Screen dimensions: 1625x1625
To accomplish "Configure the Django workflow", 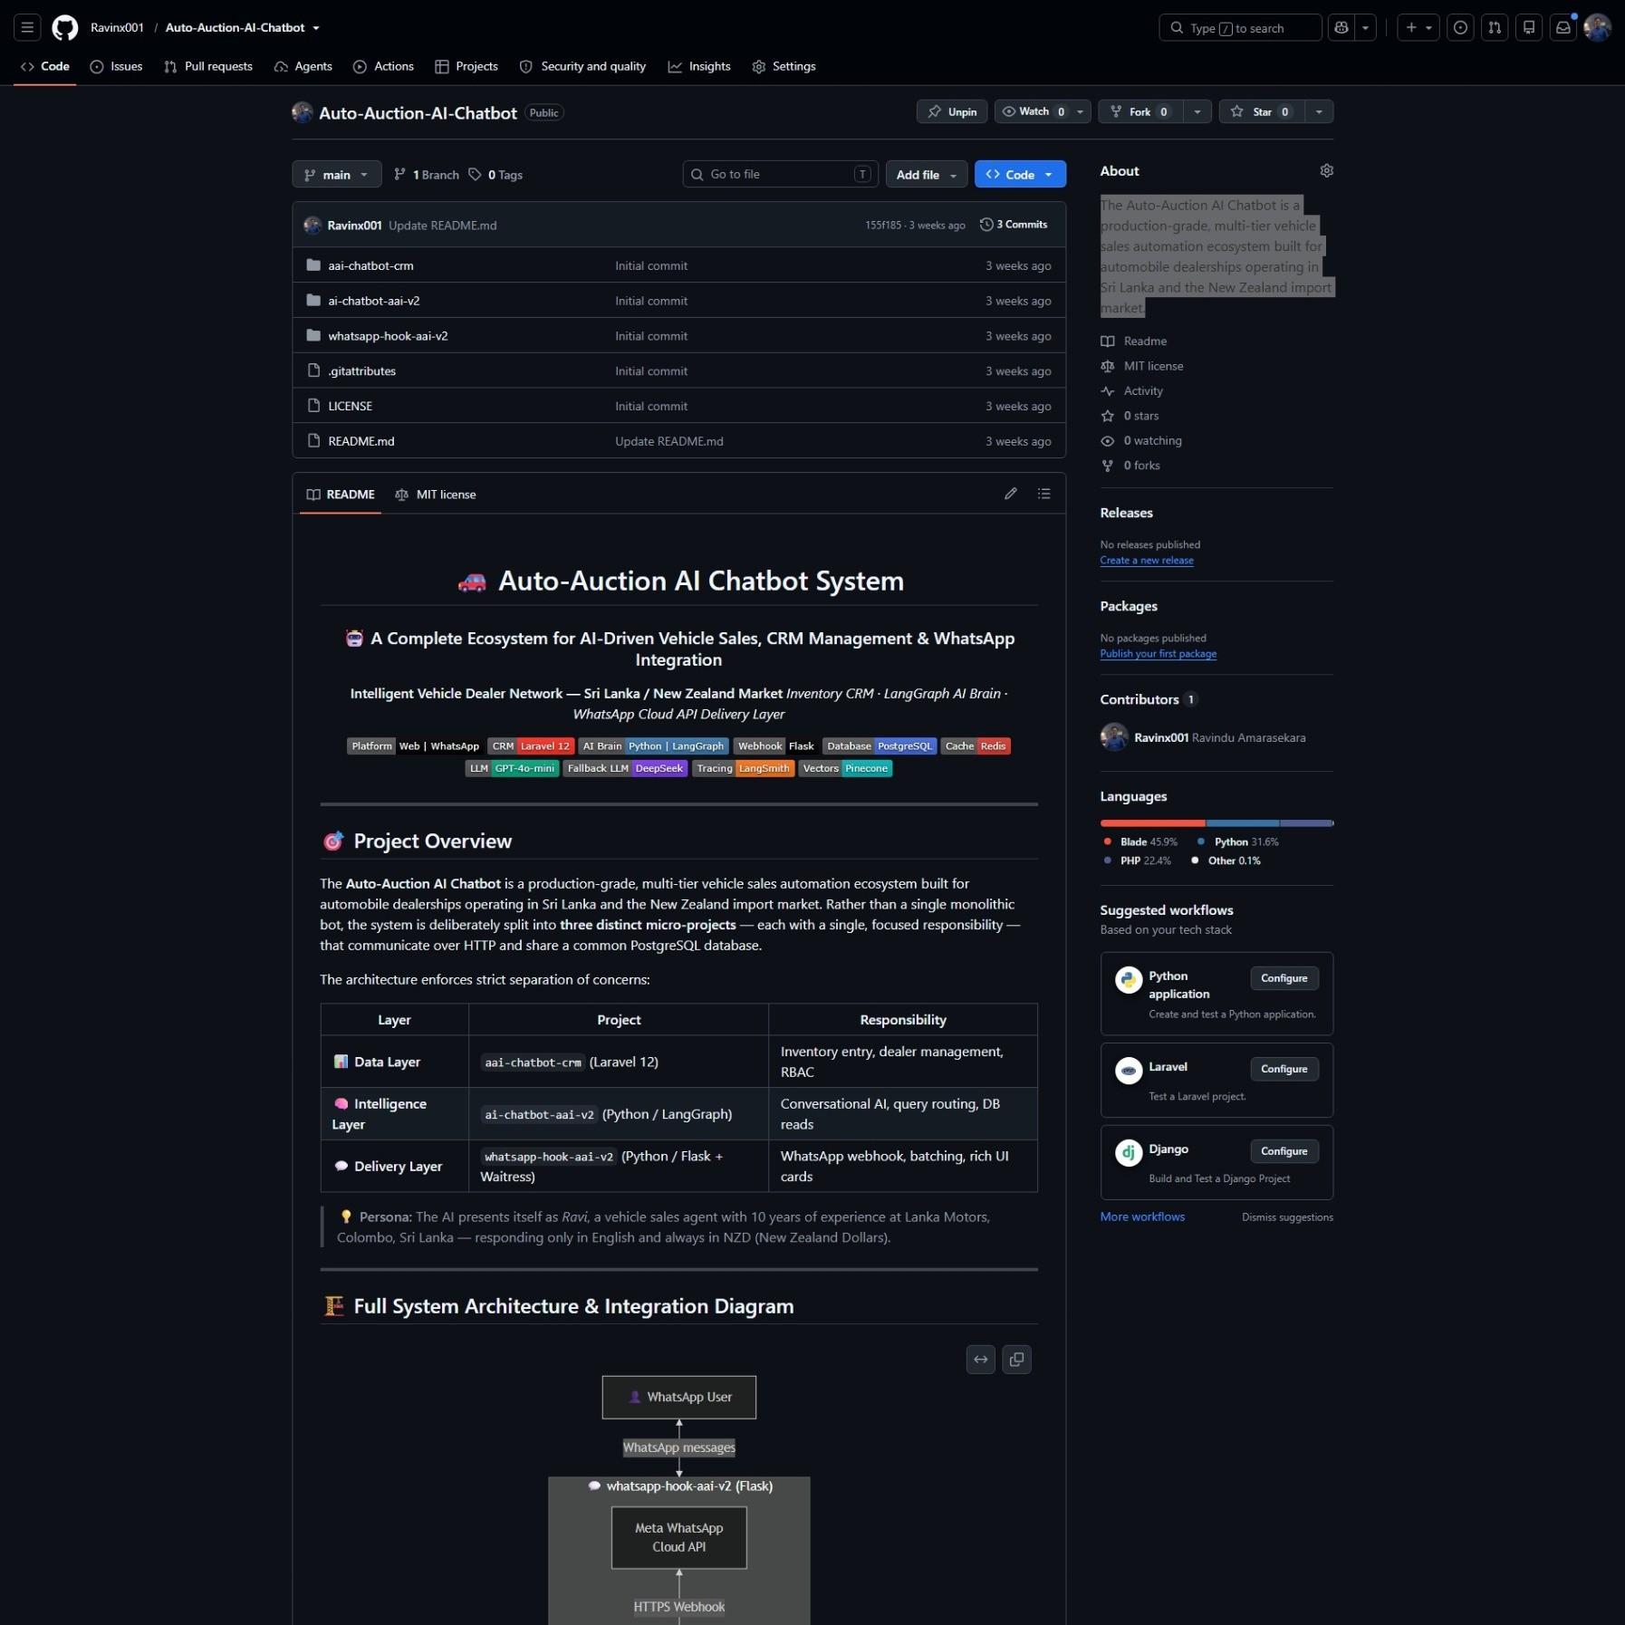I will point(1284,1151).
